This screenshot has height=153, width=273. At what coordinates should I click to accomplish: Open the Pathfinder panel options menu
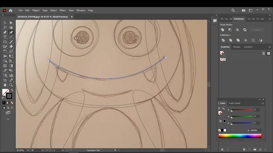270,19
